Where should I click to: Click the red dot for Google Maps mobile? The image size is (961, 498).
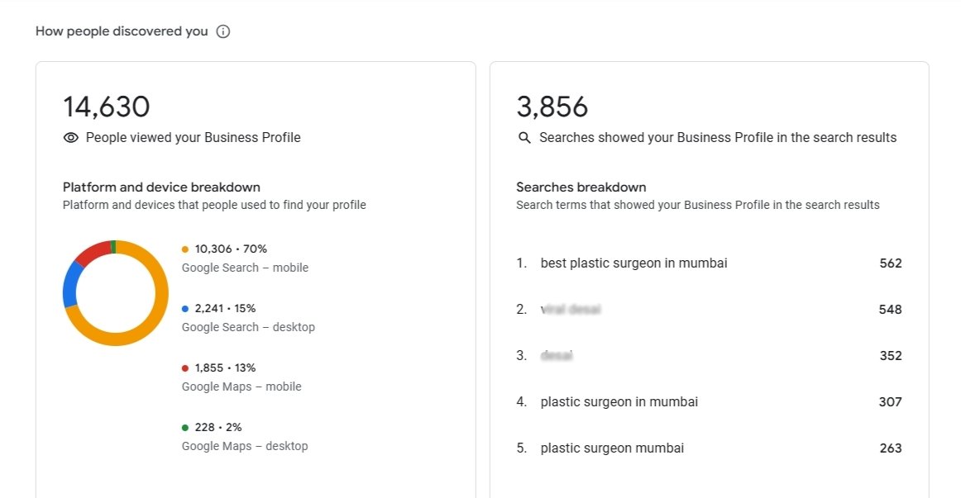pos(185,368)
